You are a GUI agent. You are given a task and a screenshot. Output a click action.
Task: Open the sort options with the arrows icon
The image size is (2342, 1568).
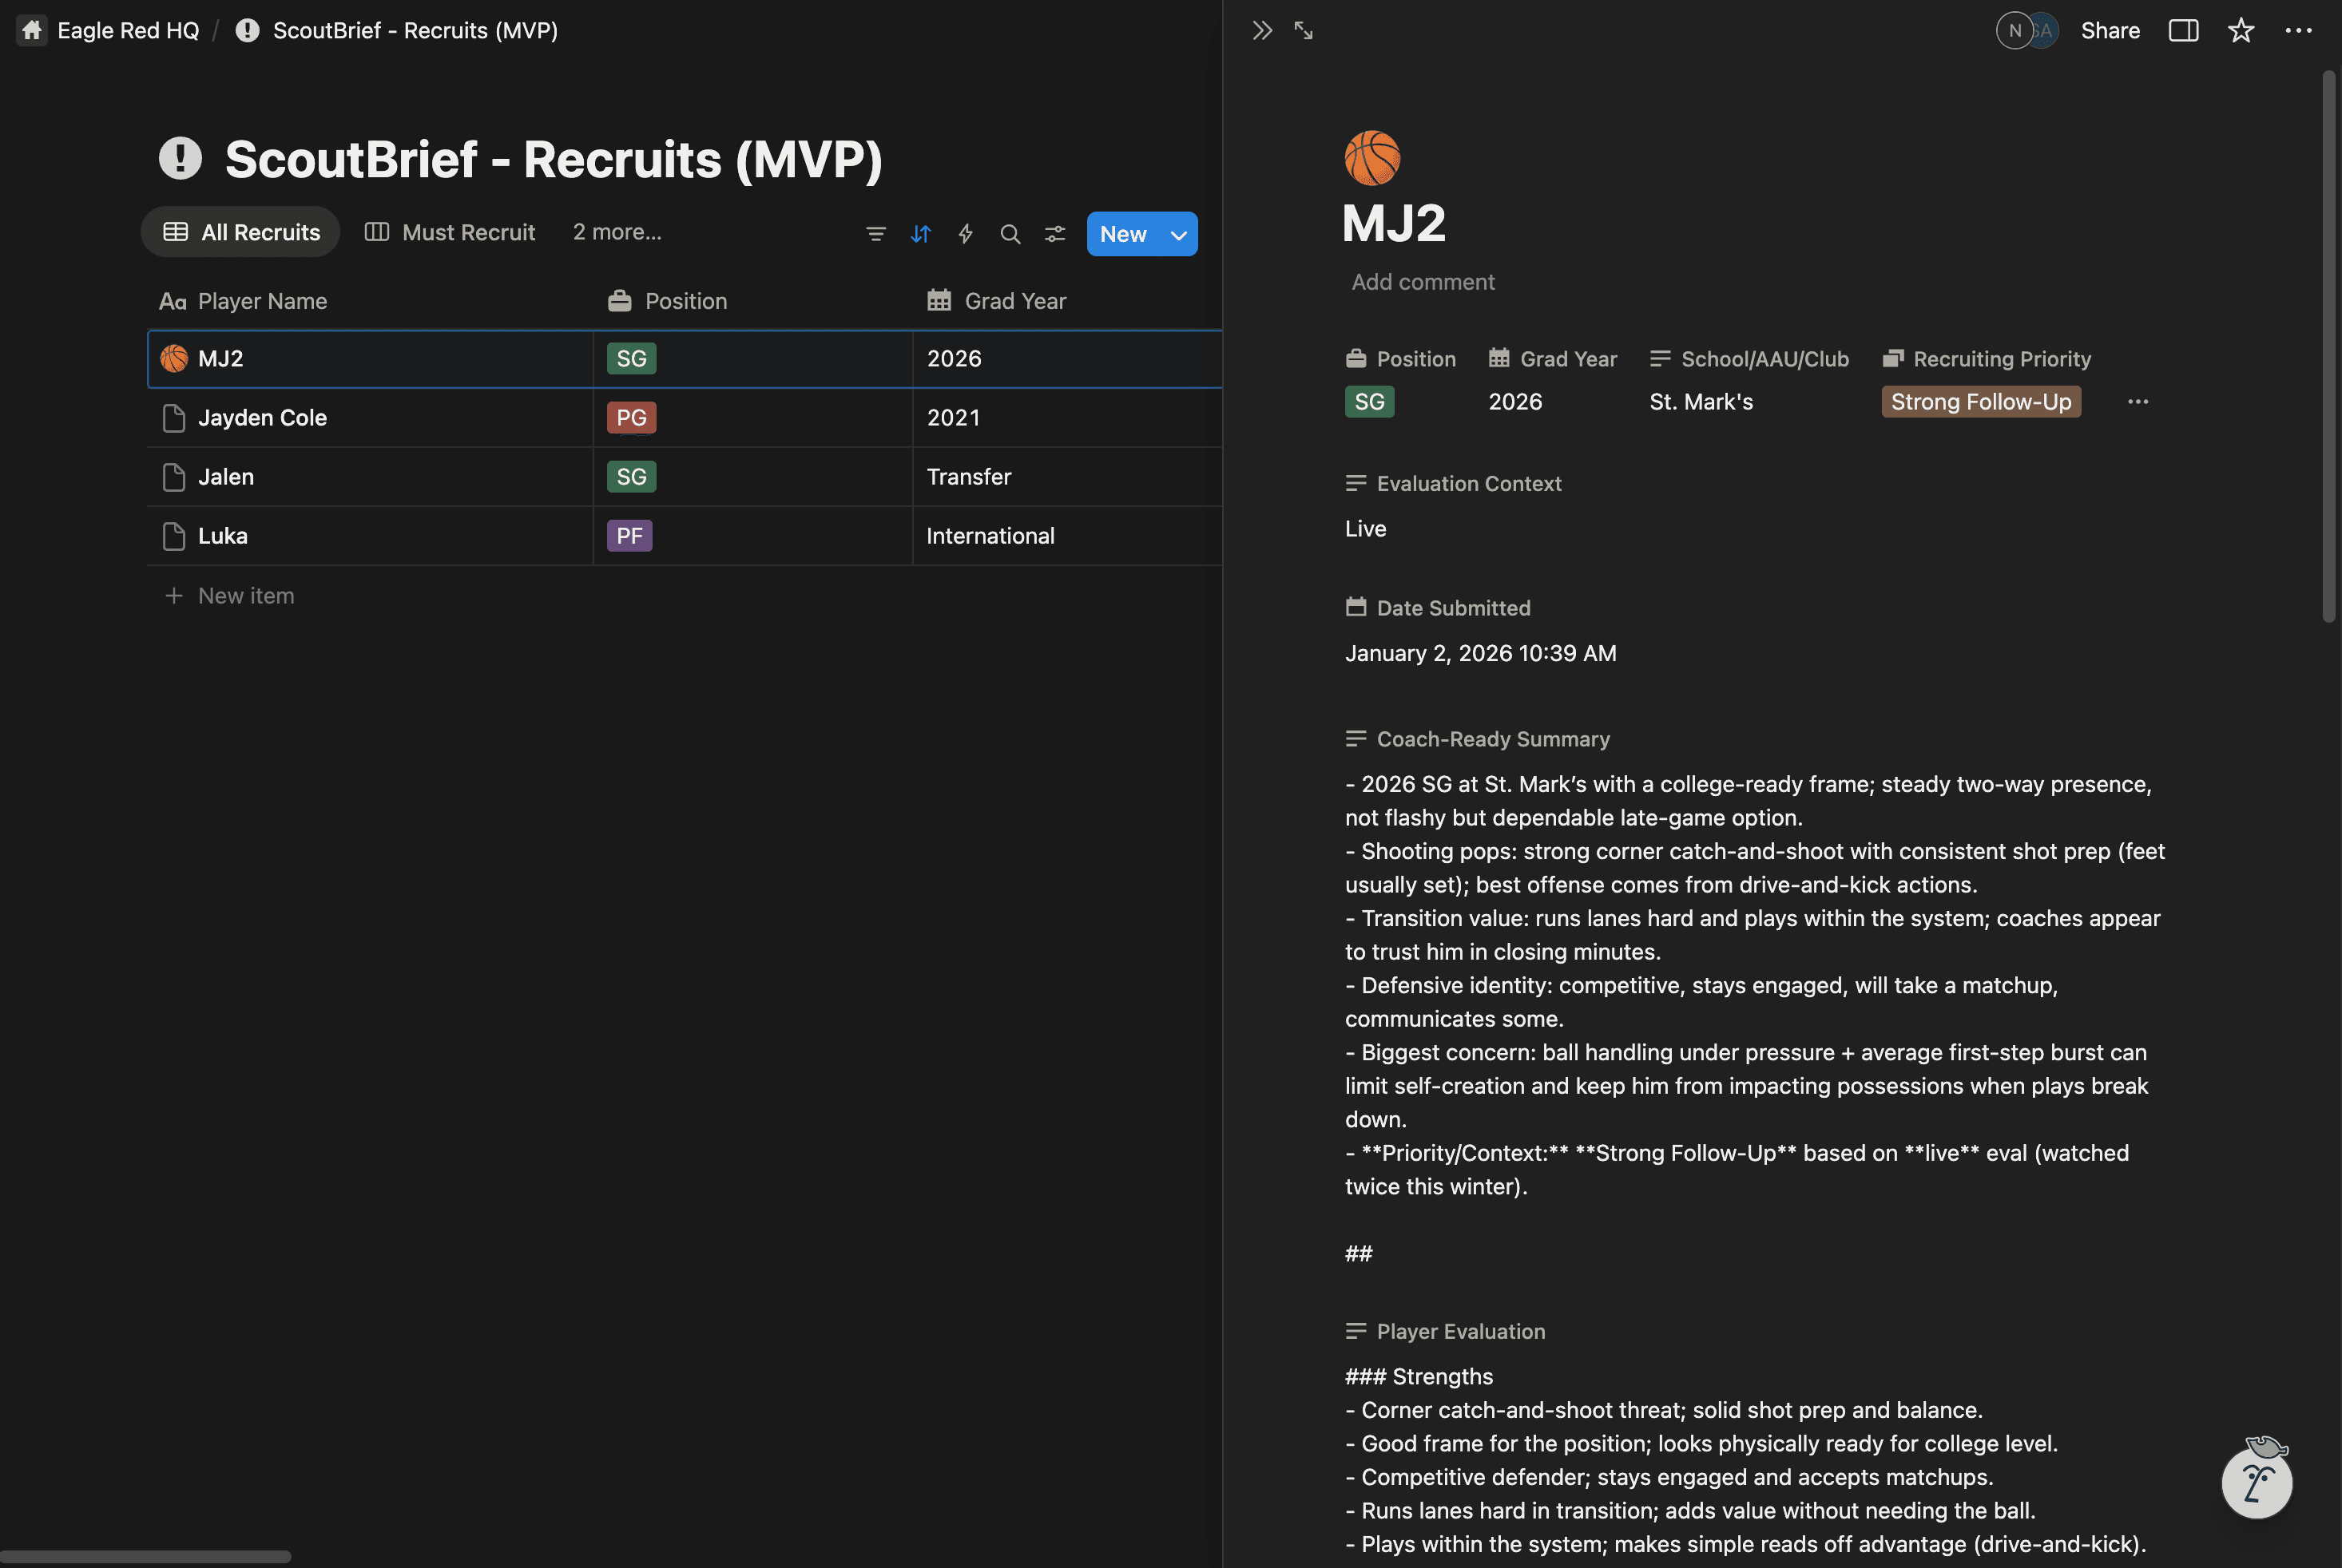click(x=920, y=233)
